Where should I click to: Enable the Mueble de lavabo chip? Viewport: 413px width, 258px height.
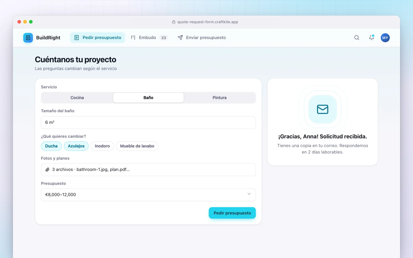point(137,146)
